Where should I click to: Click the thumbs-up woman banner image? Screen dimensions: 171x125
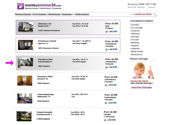pos(142,70)
